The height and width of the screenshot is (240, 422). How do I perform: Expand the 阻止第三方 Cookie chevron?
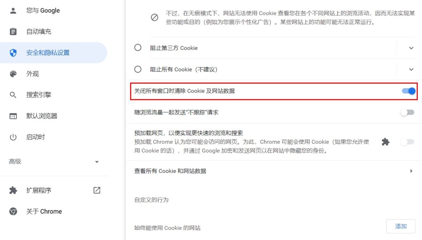pyautogui.click(x=411, y=48)
